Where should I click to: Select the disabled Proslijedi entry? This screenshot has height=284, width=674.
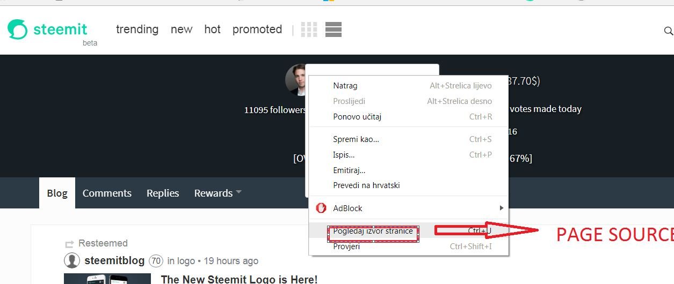pyautogui.click(x=409, y=101)
